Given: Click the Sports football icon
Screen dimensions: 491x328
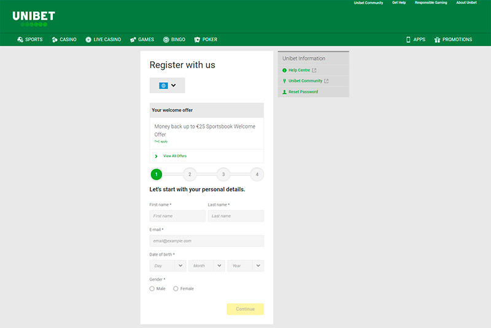Looking at the screenshot, I should [20, 40].
